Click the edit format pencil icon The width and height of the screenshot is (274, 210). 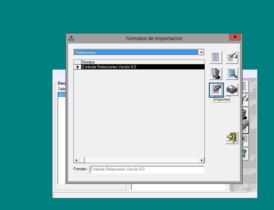click(232, 57)
